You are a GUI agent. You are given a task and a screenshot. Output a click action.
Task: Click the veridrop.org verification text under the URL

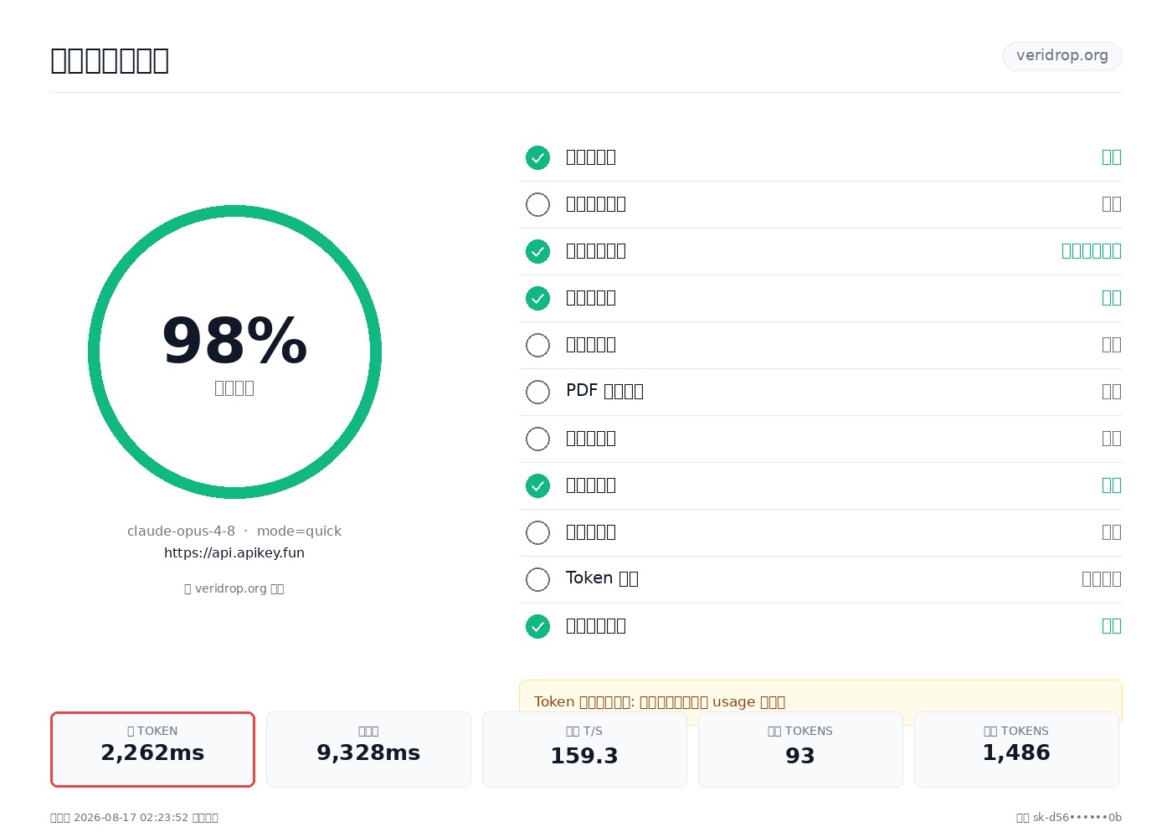234,588
